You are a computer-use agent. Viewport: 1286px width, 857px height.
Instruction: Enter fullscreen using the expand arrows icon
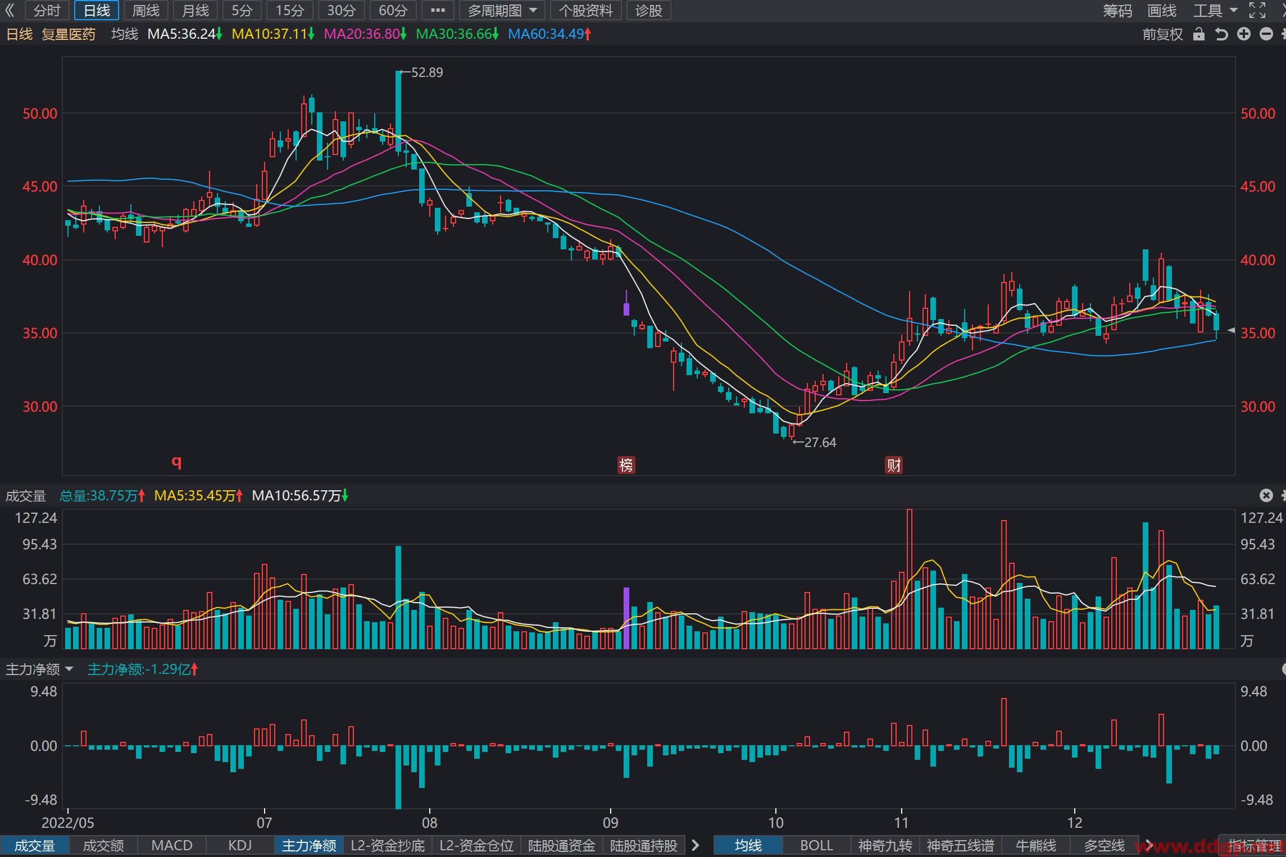pos(1257,10)
